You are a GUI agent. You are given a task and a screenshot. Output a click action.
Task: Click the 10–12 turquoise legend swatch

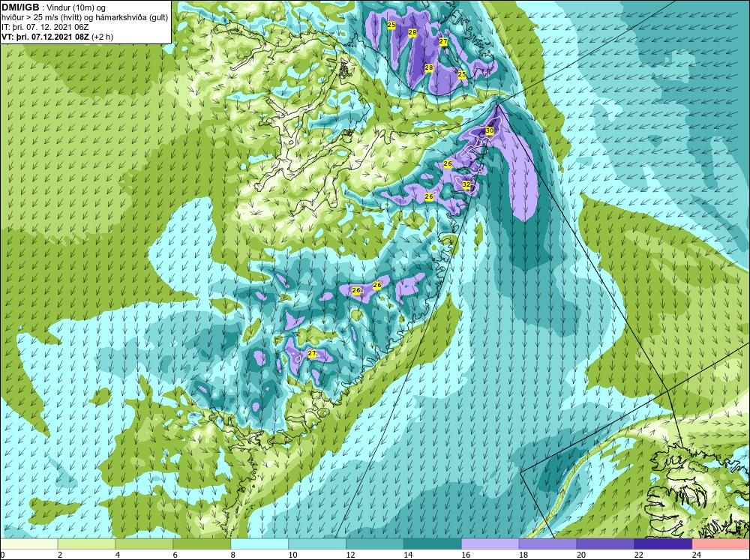click(x=317, y=544)
